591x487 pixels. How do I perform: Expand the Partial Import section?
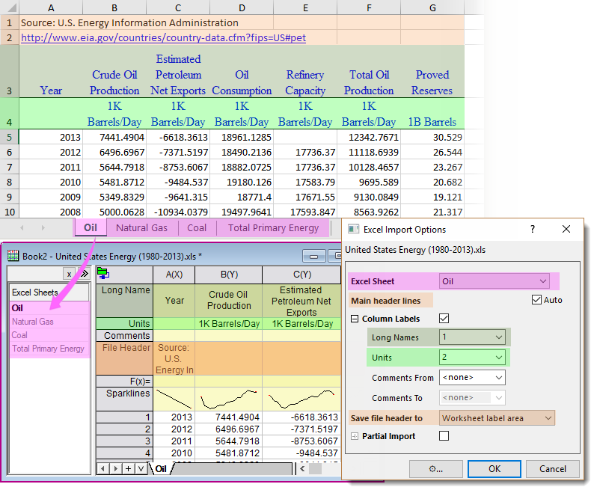(x=355, y=436)
